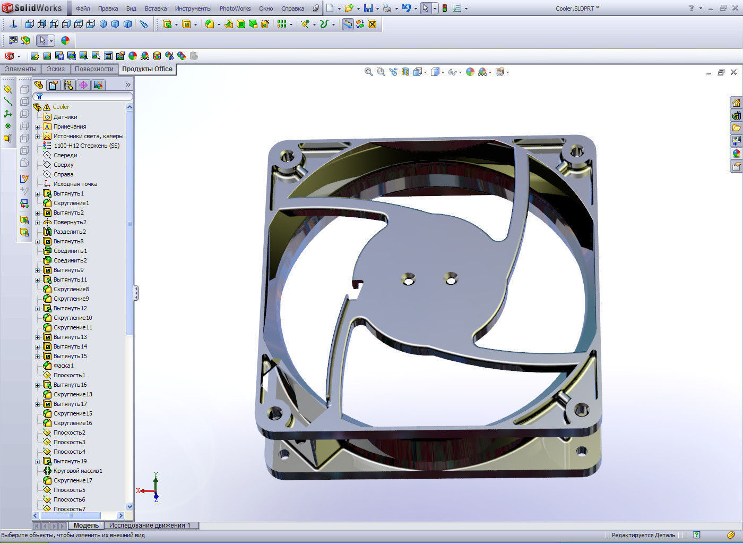The width and height of the screenshot is (743, 543).
Task: Switch to the Эскиз tab
Action: 56,69
